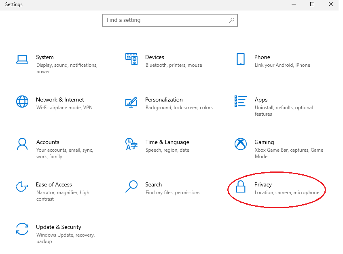Click the Personalization paintbrush icon

click(x=131, y=102)
